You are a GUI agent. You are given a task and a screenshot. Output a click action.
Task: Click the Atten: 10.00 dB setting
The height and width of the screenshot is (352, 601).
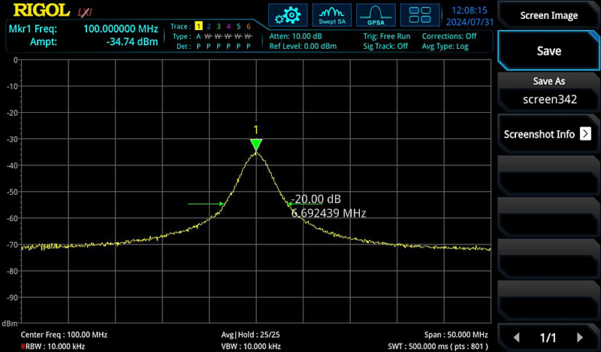click(x=295, y=36)
